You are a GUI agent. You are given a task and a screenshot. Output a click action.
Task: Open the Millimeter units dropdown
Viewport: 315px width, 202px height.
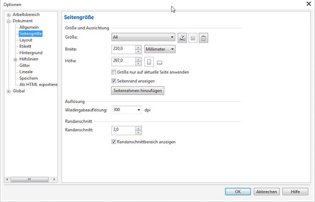point(172,49)
